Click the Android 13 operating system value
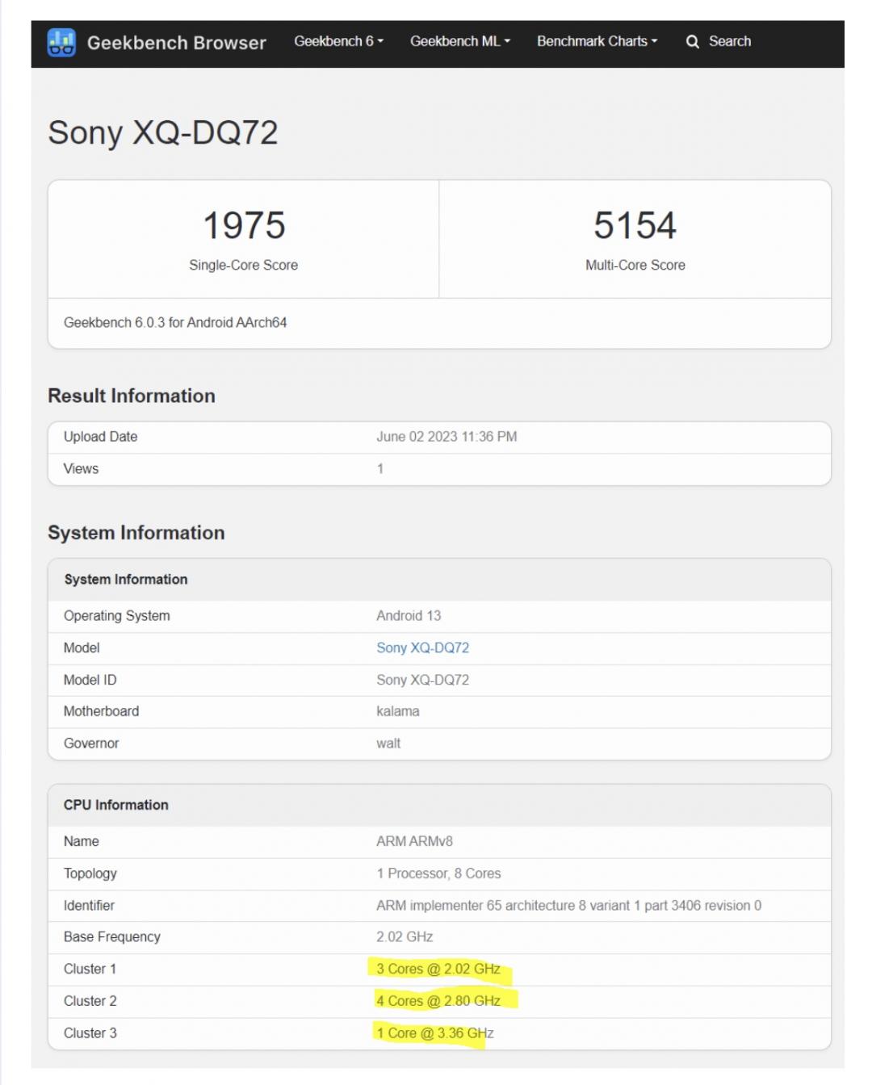The image size is (872, 1085). click(x=409, y=616)
